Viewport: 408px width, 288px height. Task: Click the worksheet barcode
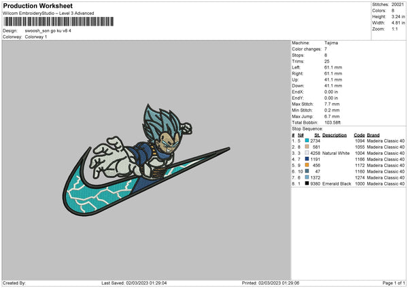(x=58, y=22)
